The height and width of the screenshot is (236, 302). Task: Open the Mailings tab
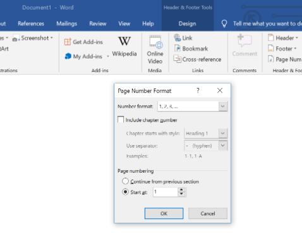[67, 23]
